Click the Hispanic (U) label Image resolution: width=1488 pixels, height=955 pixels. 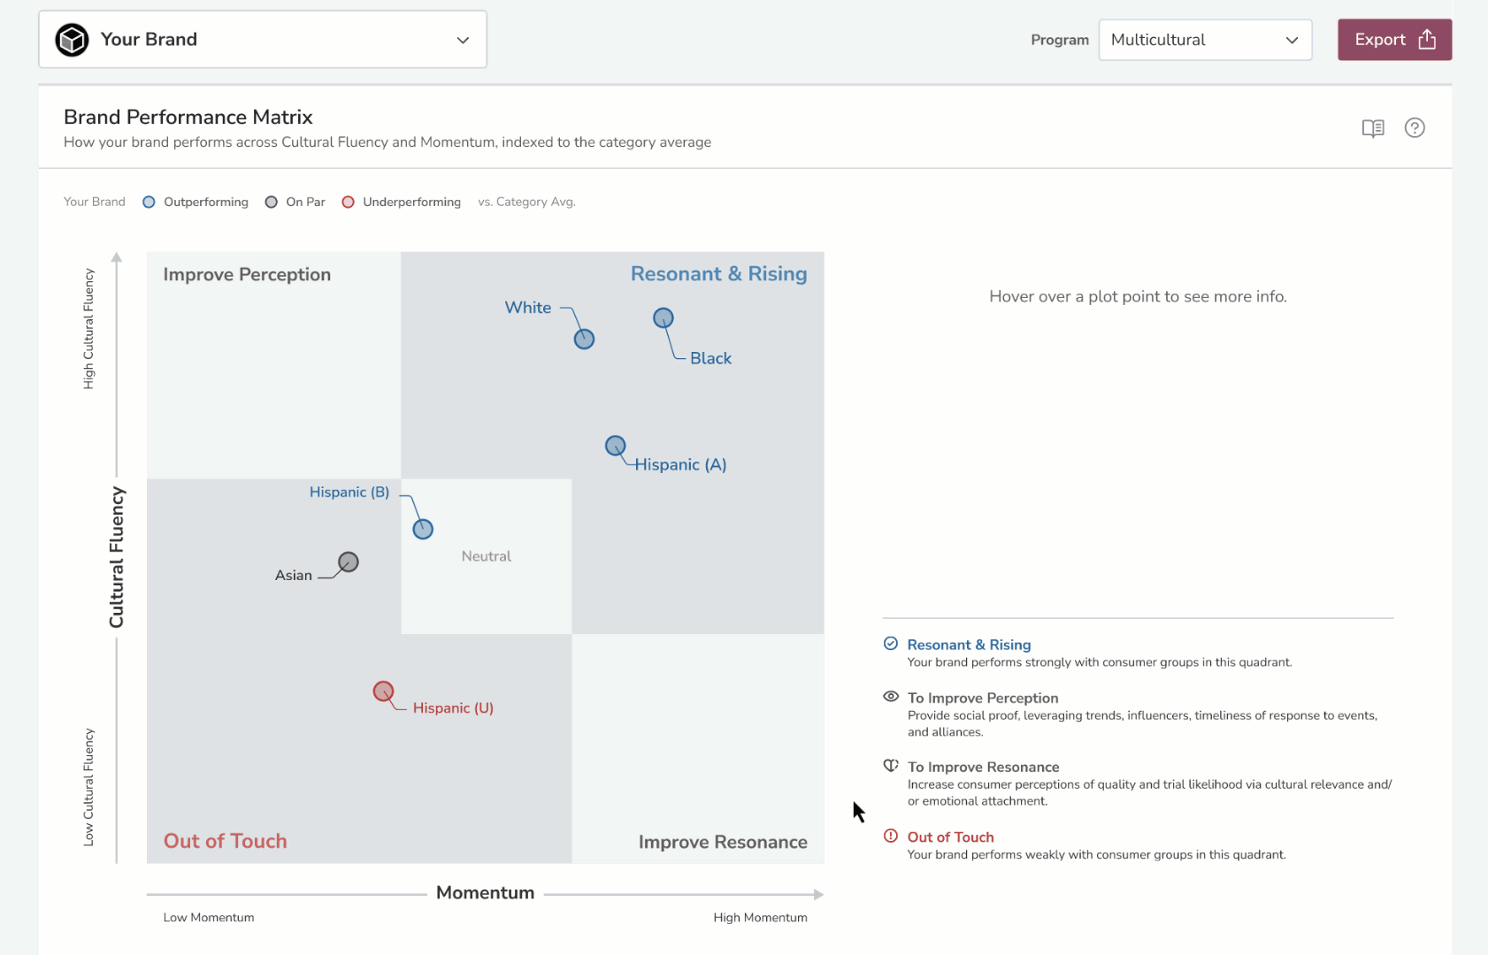(453, 707)
